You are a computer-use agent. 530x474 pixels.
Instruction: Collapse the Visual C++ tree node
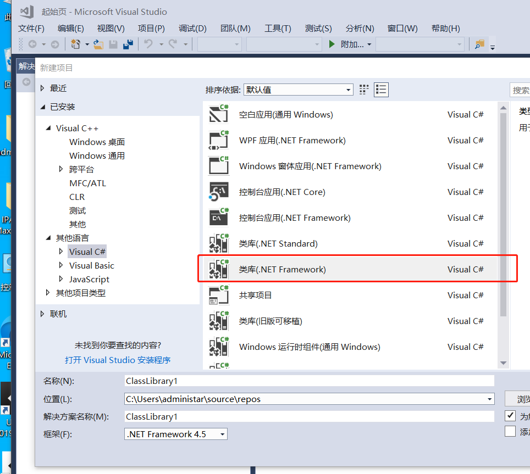click(47, 127)
